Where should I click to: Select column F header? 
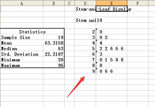tap(138, 3)
